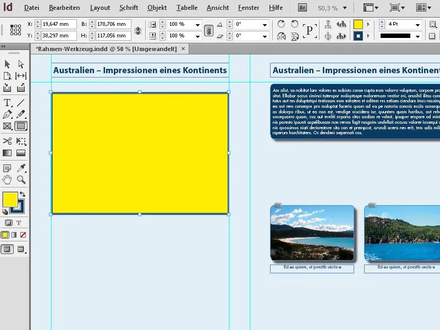Open the 4 Pt stroke weight dropdown
The image size is (440, 330).
[416, 25]
